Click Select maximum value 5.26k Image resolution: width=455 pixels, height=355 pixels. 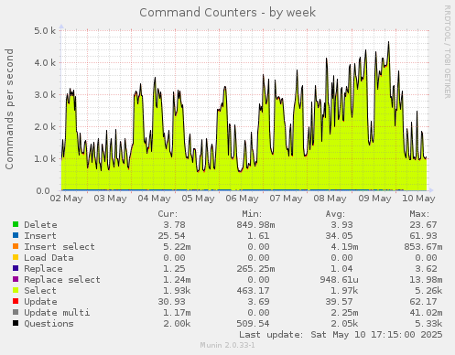(x=428, y=291)
